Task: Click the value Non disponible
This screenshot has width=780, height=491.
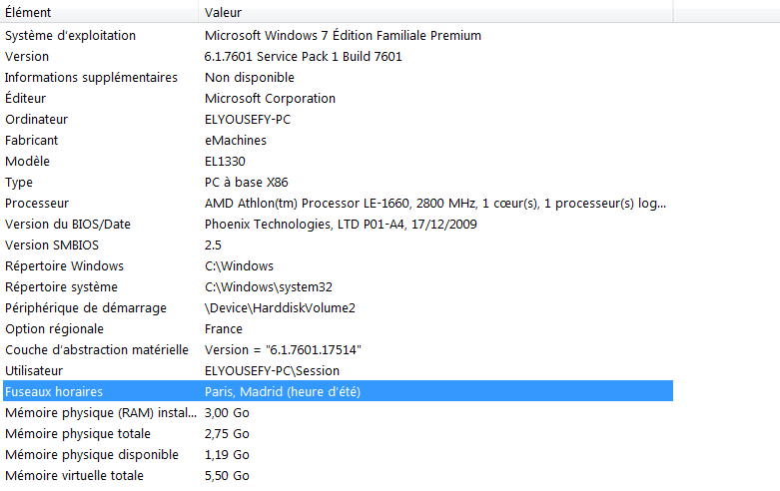Action: (250, 78)
